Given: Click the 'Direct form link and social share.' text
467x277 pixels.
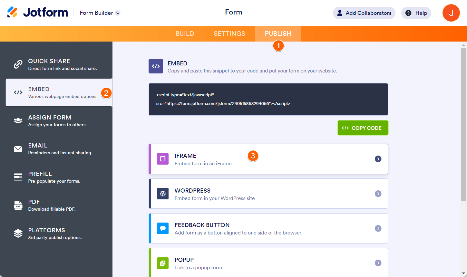Looking at the screenshot, I should 63,68.
